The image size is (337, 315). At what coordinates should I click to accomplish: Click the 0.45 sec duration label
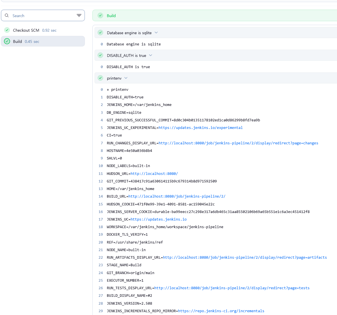point(32,41)
